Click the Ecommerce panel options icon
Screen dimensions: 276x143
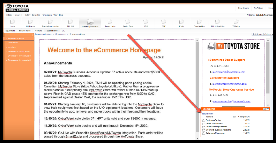point(264,109)
